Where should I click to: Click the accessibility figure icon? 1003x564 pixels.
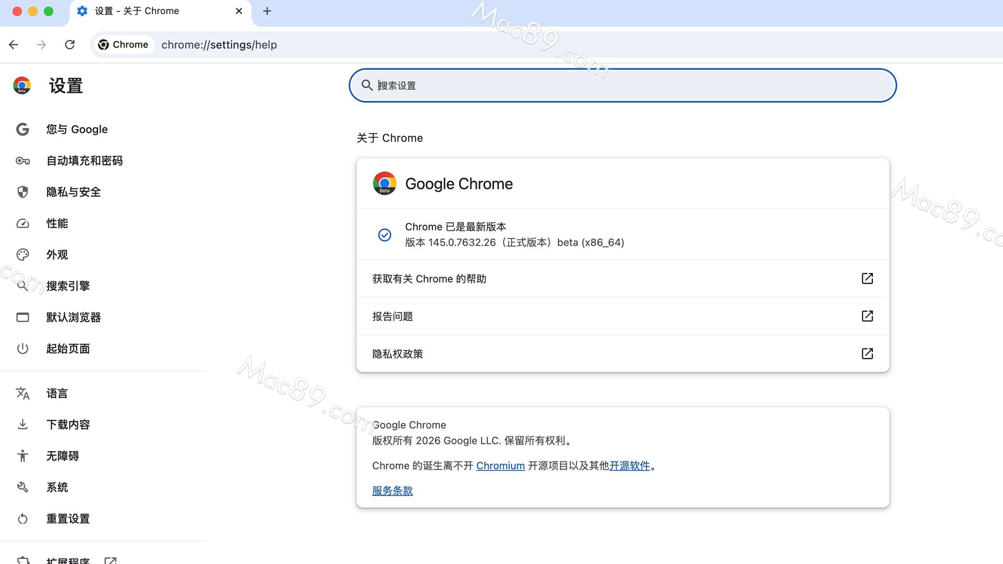pos(22,456)
